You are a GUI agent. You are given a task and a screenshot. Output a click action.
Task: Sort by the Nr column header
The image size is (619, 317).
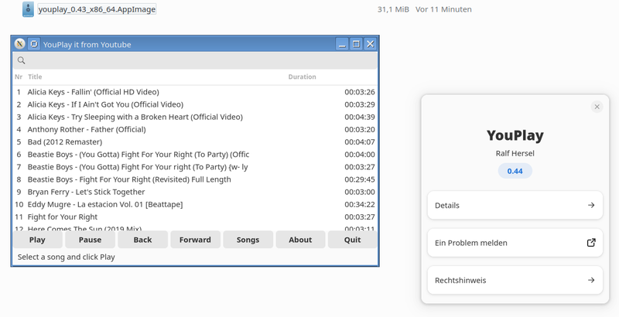(19, 77)
